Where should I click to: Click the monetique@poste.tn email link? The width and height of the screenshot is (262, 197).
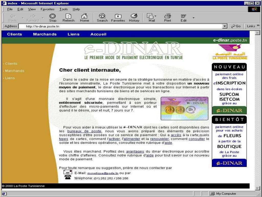[103, 173]
